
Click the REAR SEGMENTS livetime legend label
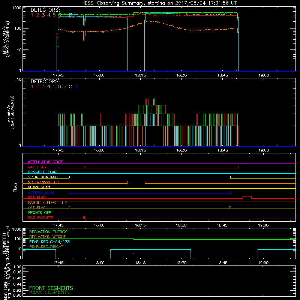coord(49,292)
